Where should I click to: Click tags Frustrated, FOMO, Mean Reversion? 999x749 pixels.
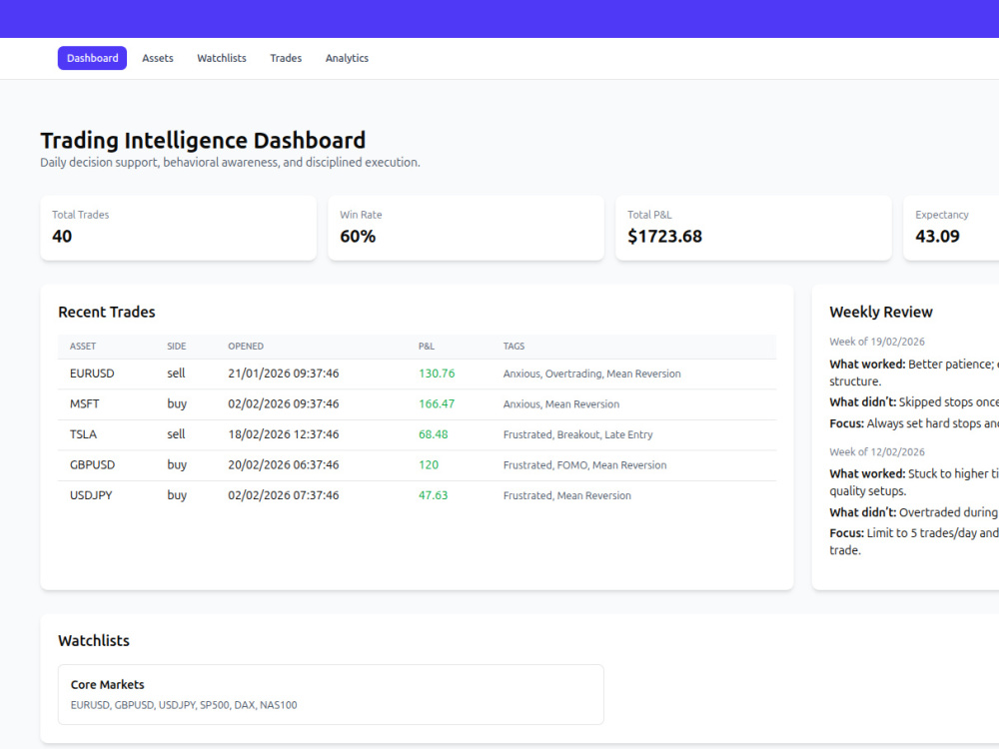coord(584,465)
